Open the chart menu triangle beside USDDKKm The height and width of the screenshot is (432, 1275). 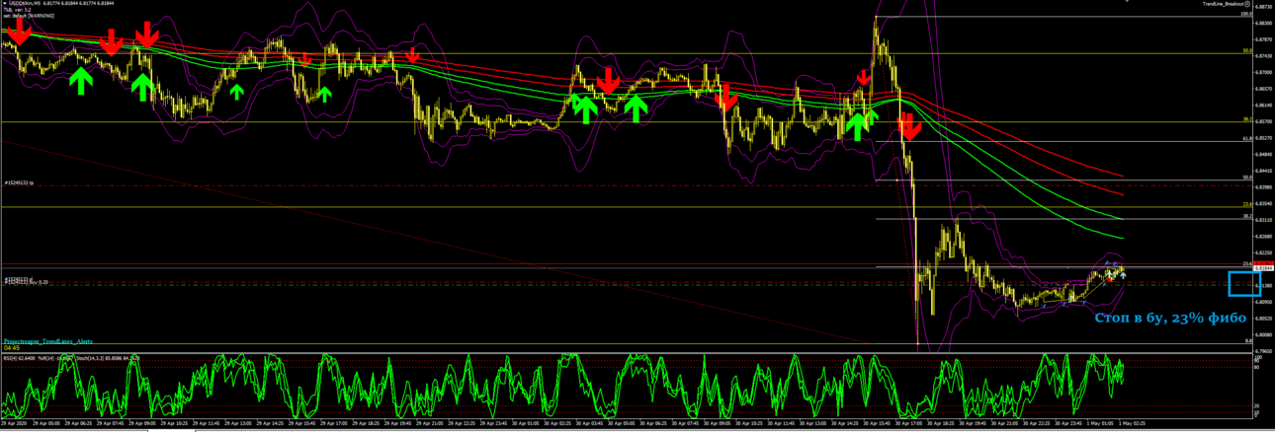(x=4, y=4)
